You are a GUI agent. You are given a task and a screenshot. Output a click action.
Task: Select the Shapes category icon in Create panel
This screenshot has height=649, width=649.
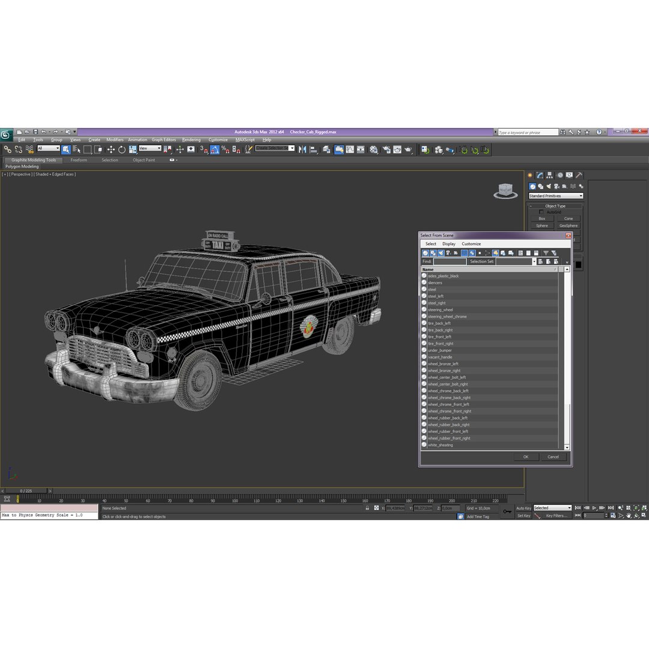coord(541,187)
